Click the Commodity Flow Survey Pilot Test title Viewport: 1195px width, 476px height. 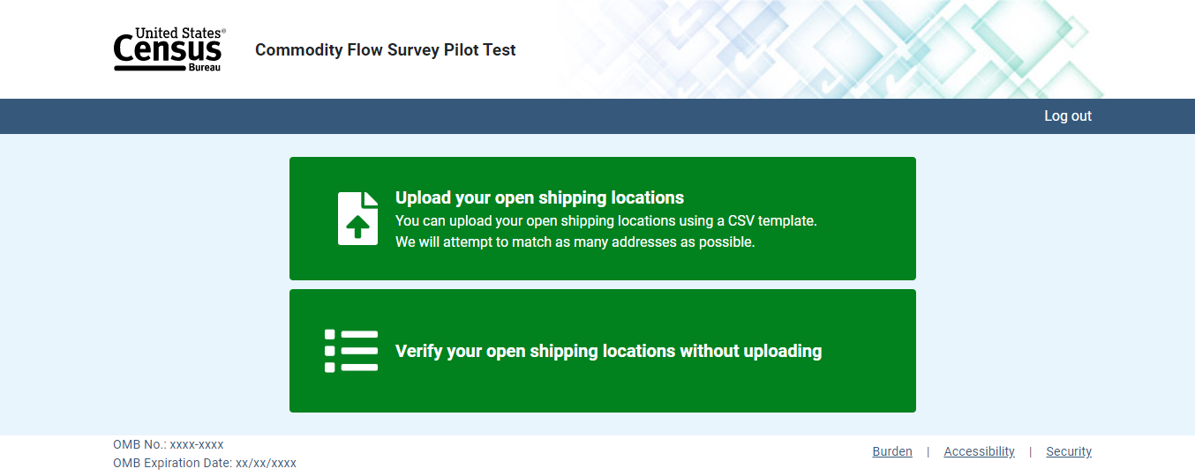coord(385,50)
